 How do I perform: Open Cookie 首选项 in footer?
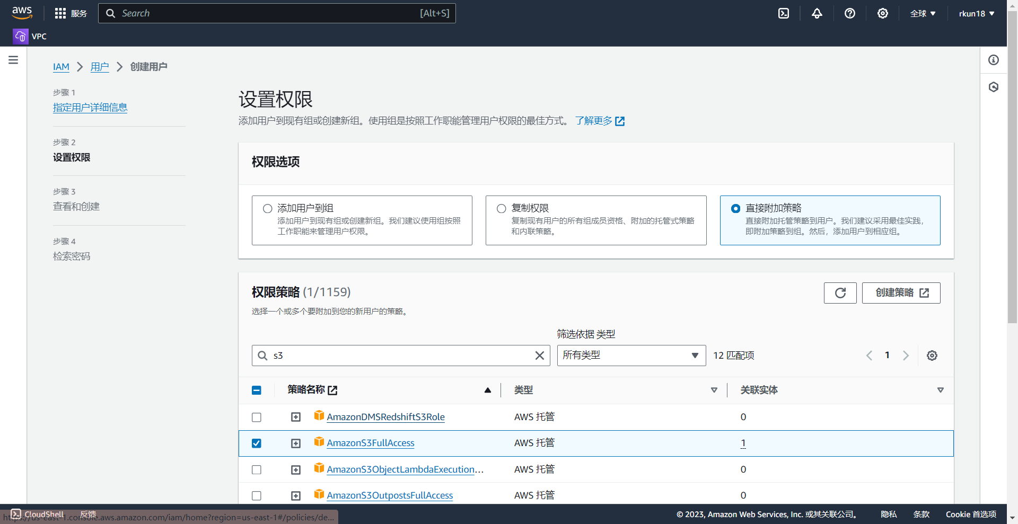click(x=971, y=514)
